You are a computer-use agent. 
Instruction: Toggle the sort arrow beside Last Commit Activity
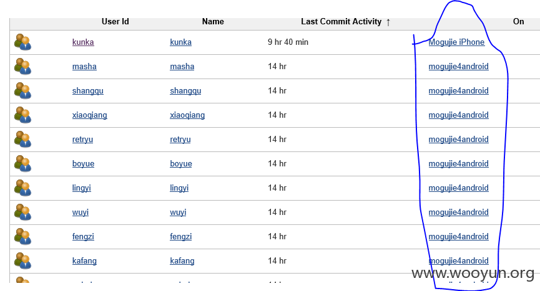click(388, 22)
